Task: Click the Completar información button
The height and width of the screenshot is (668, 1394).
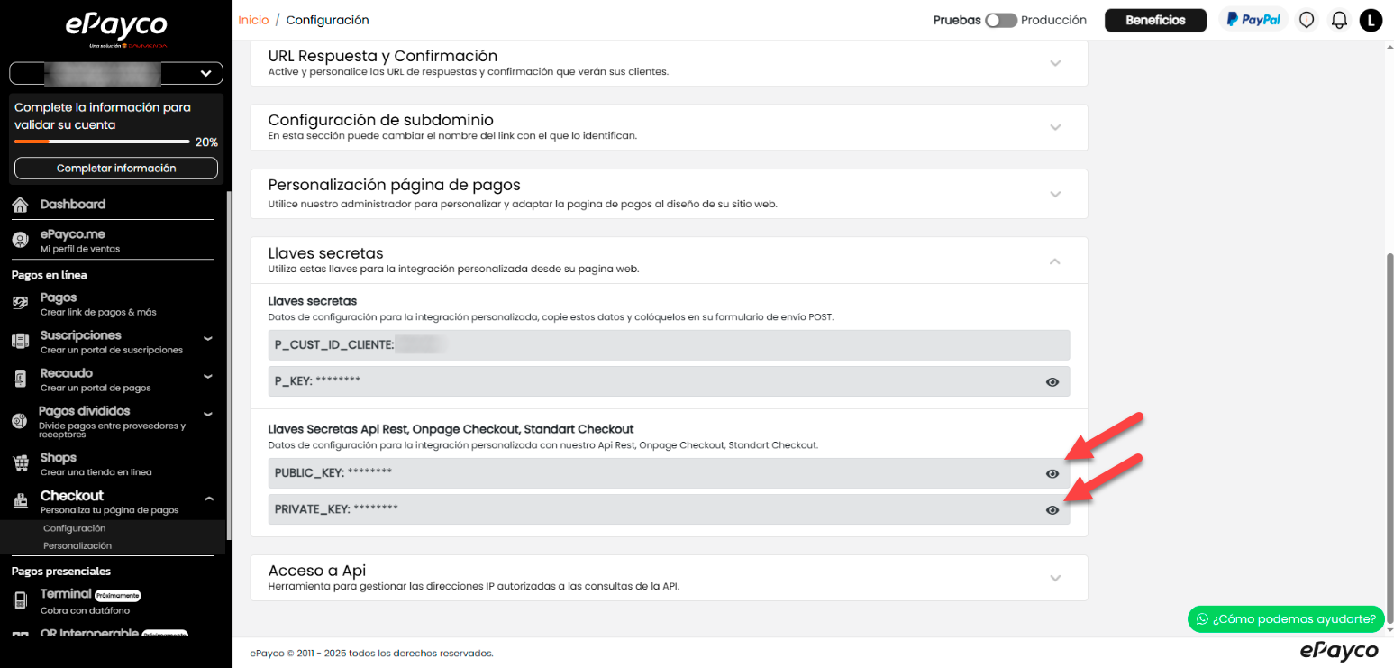Action: pyautogui.click(x=116, y=169)
